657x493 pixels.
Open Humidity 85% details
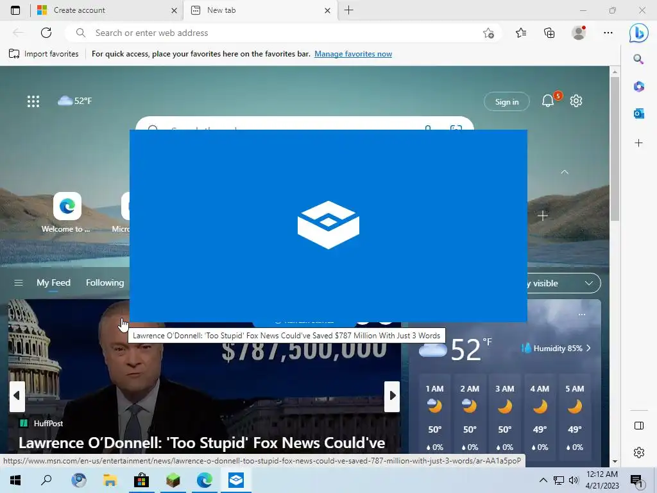coord(556,349)
